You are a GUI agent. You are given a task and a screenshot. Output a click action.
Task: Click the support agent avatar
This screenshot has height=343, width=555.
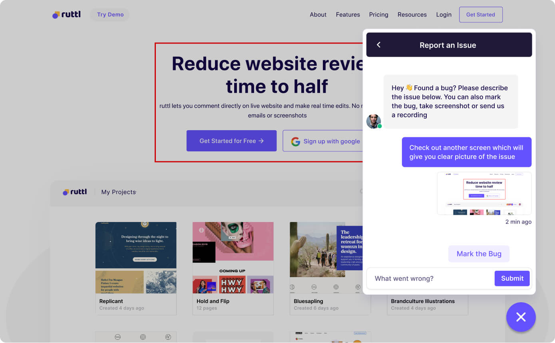click(x=374, y=121)
